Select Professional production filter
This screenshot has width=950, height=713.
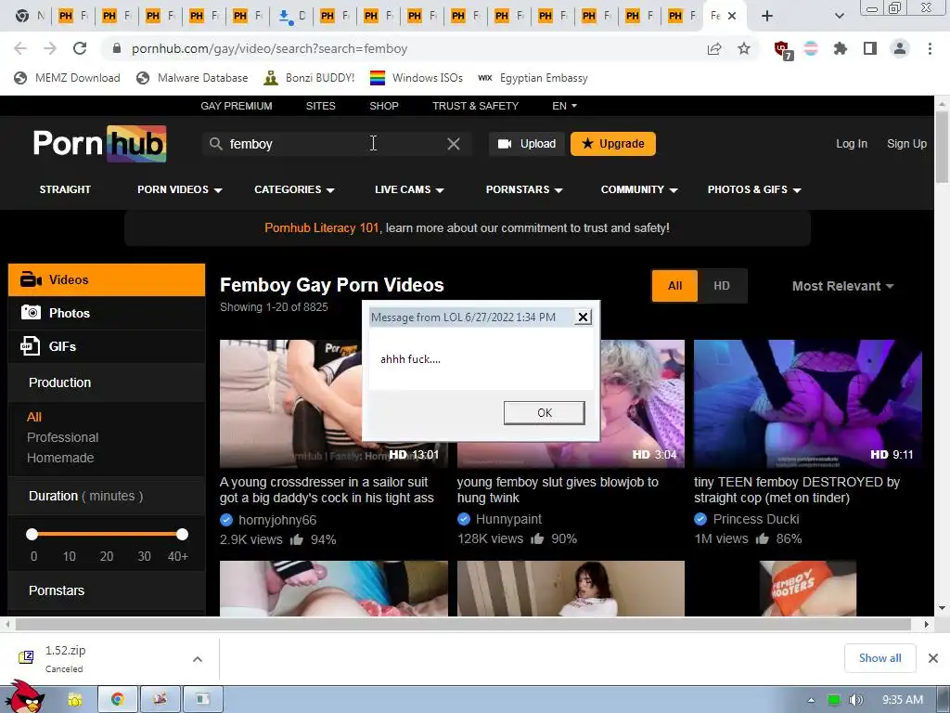(62, 437)
